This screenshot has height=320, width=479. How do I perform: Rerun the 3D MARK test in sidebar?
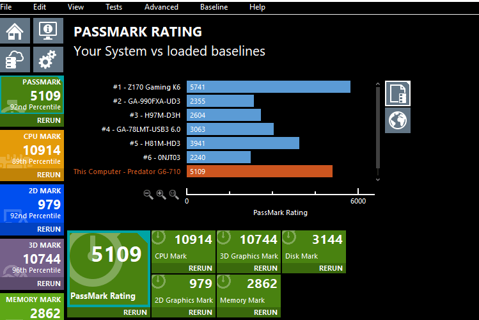click(x=49, y=284)
